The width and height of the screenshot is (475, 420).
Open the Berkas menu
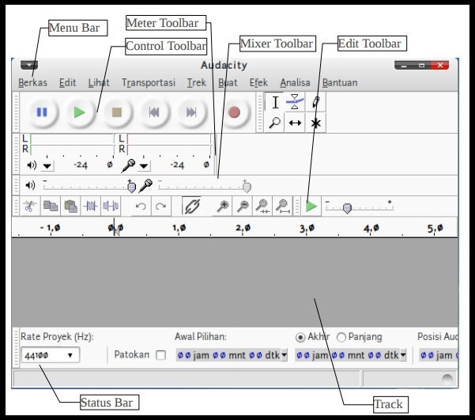(x=32, y=82)
